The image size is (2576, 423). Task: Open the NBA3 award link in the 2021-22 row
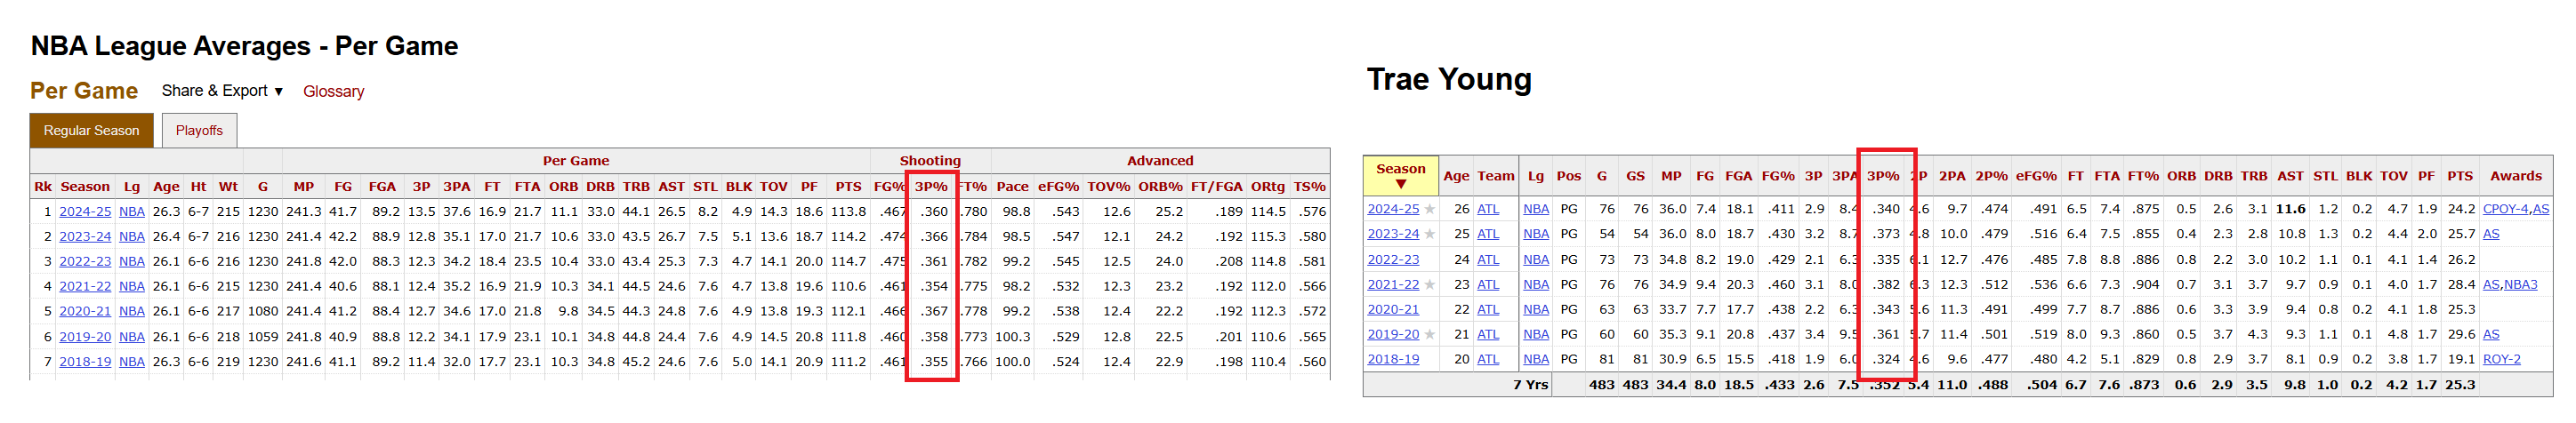(2521, 285)
